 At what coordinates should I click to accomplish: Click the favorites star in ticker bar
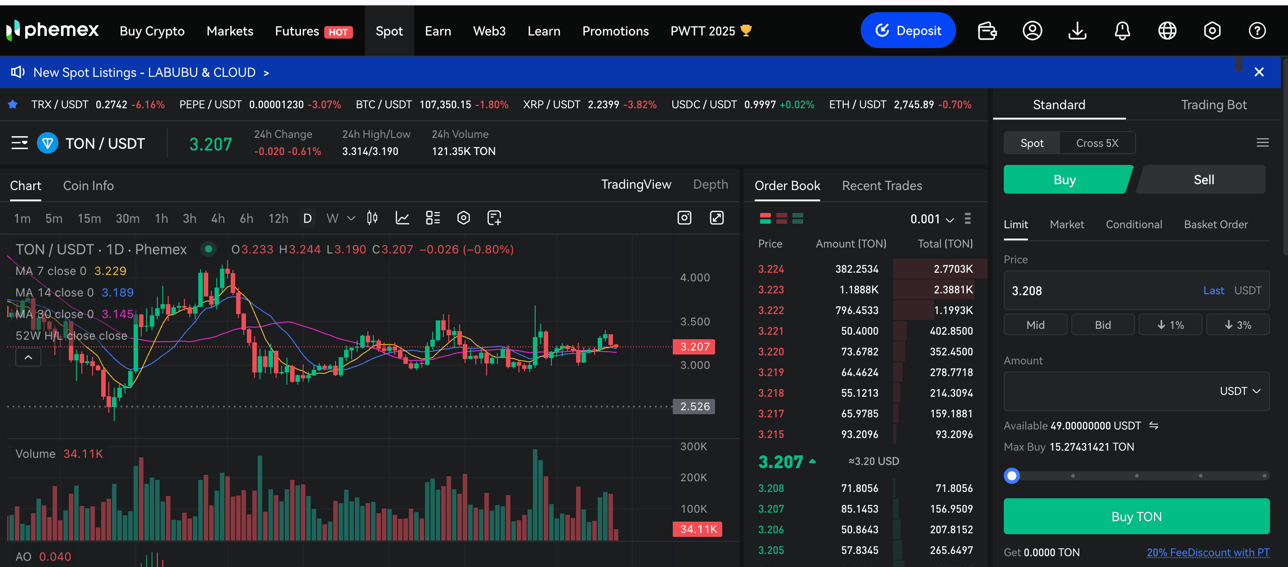pyautogui.click(x=13, y=104)
